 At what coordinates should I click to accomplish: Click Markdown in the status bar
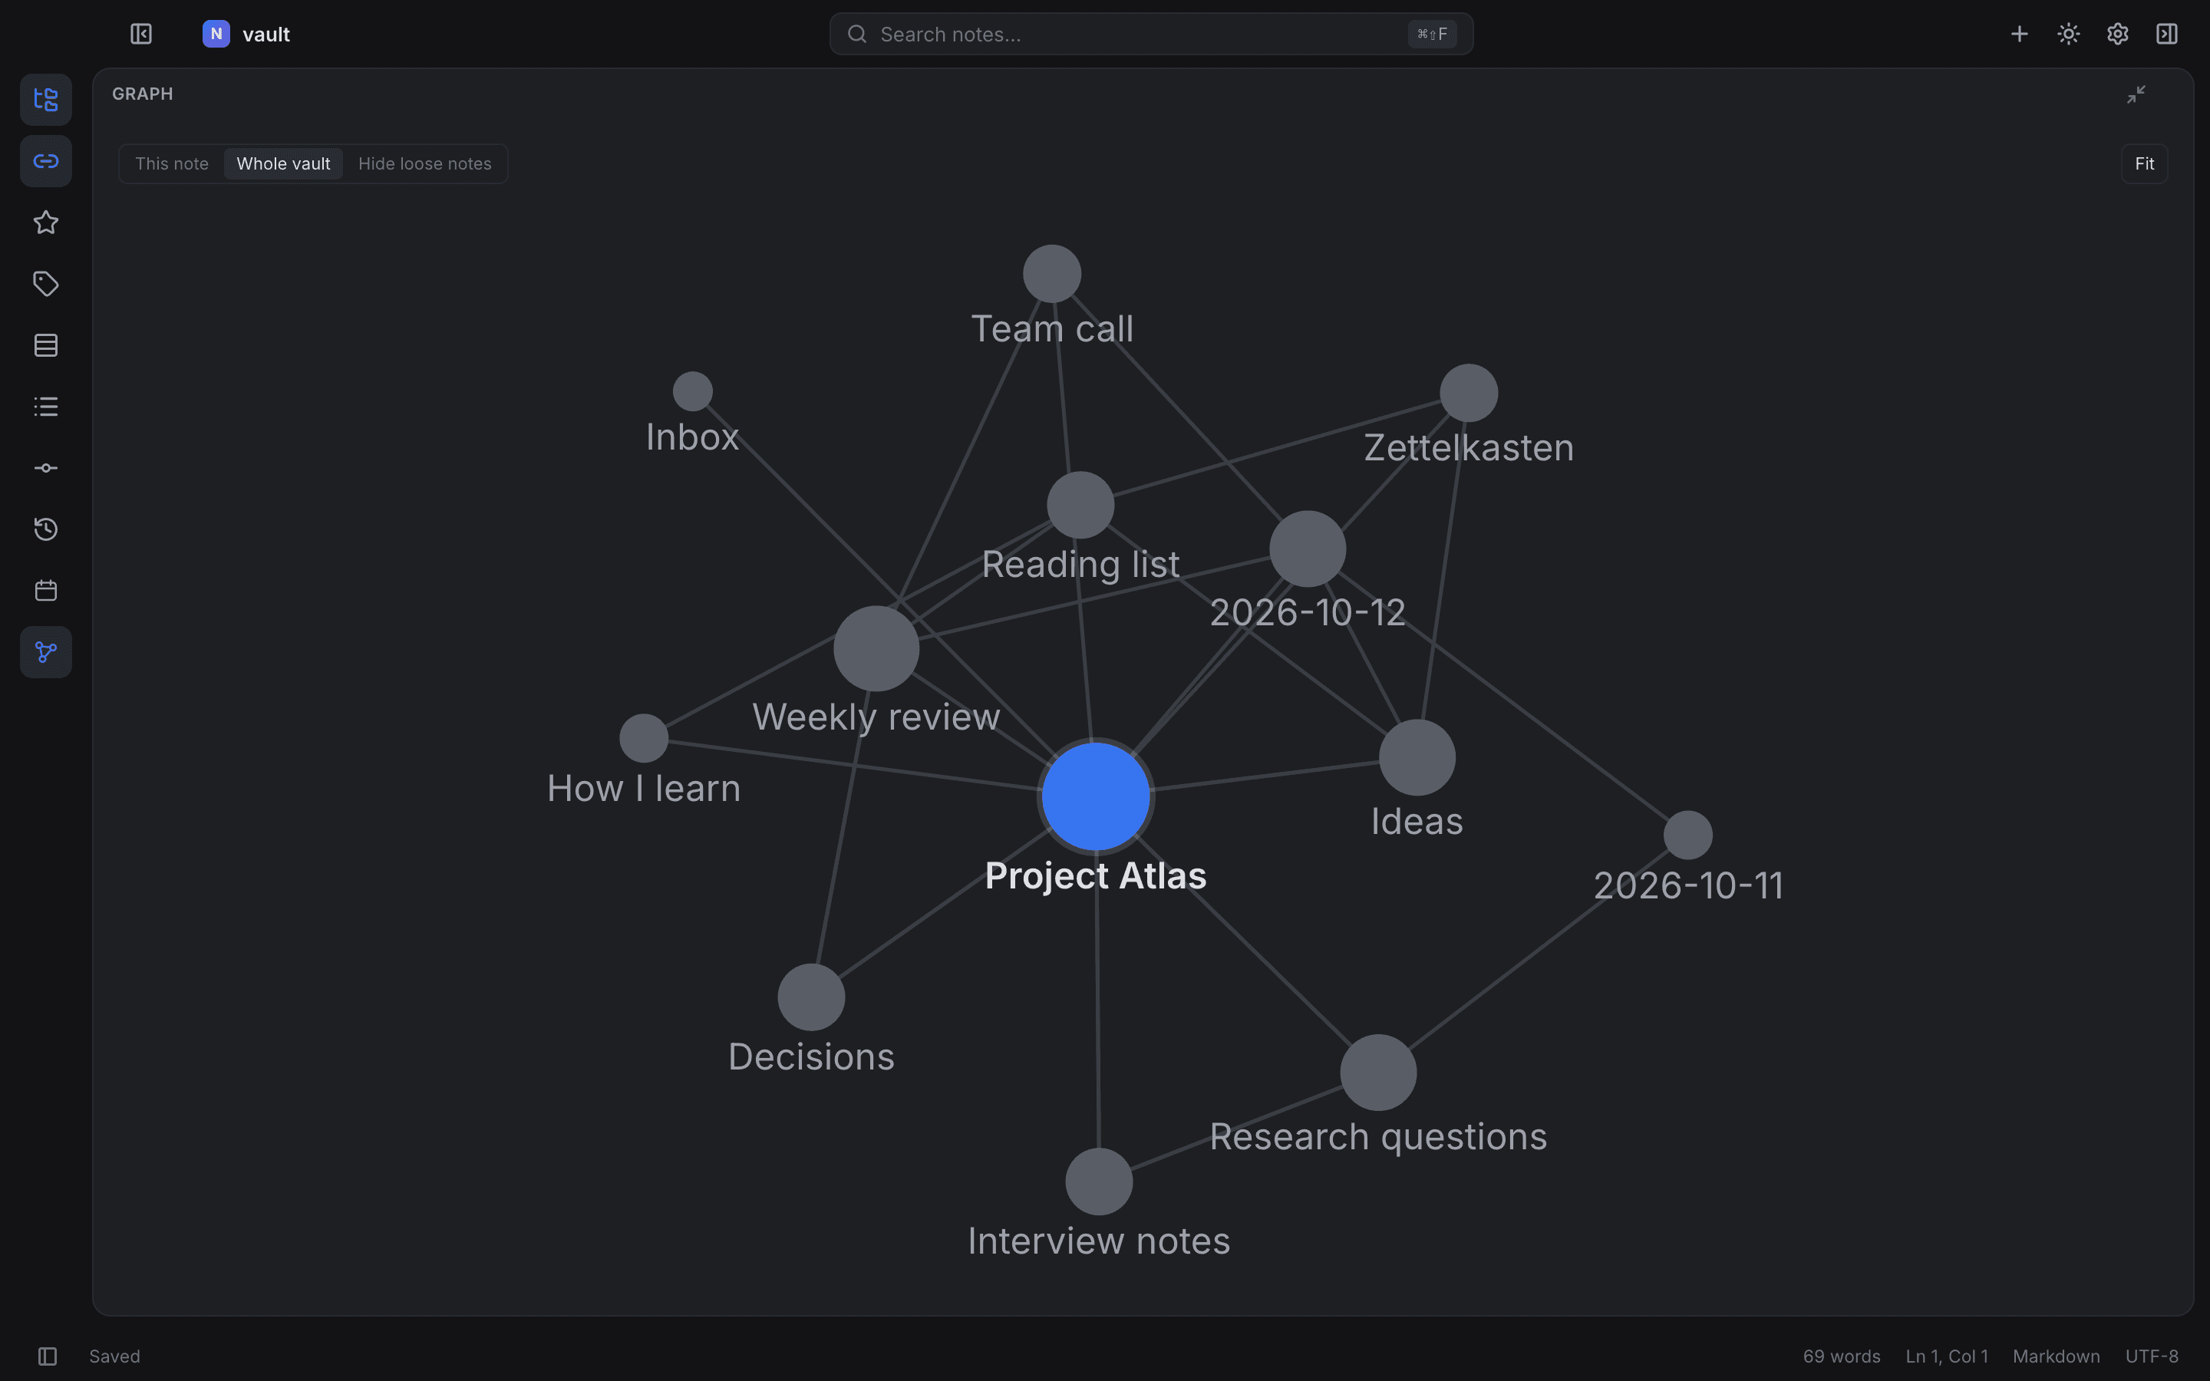2056,1356
